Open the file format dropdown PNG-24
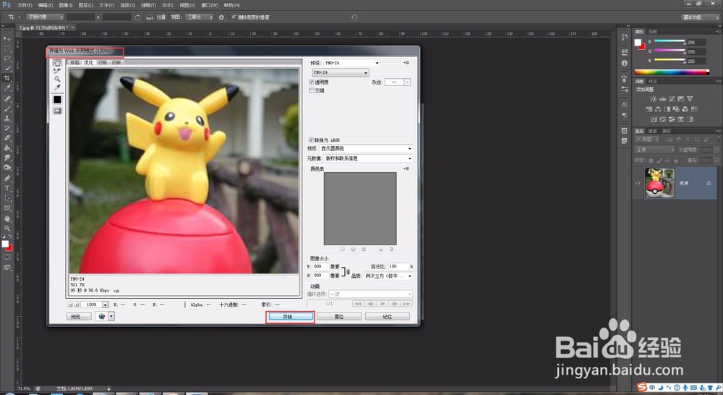This screenshot has height=395, width=723. coord(341,72)
